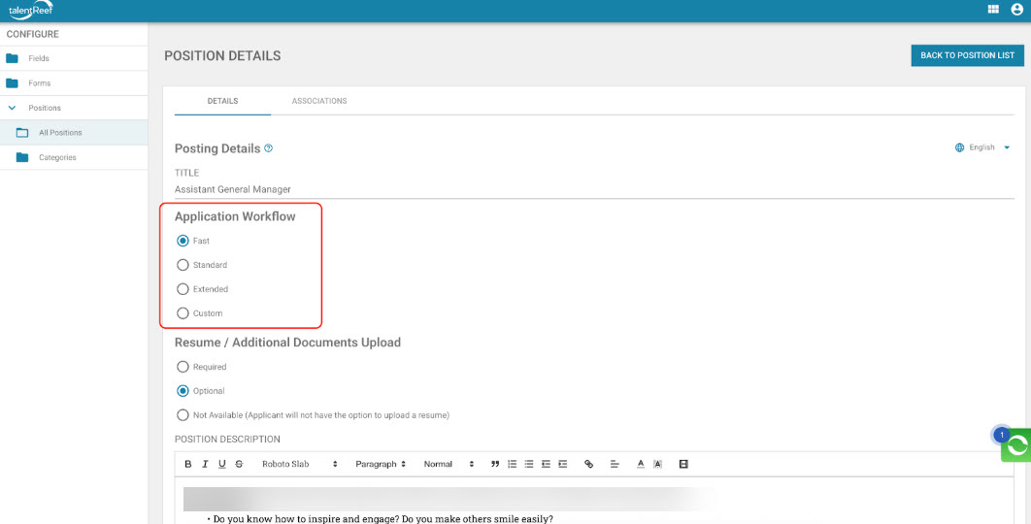Open the English language selector
The height and width of the screenshot is (524, 1031).
pos(982,147)
